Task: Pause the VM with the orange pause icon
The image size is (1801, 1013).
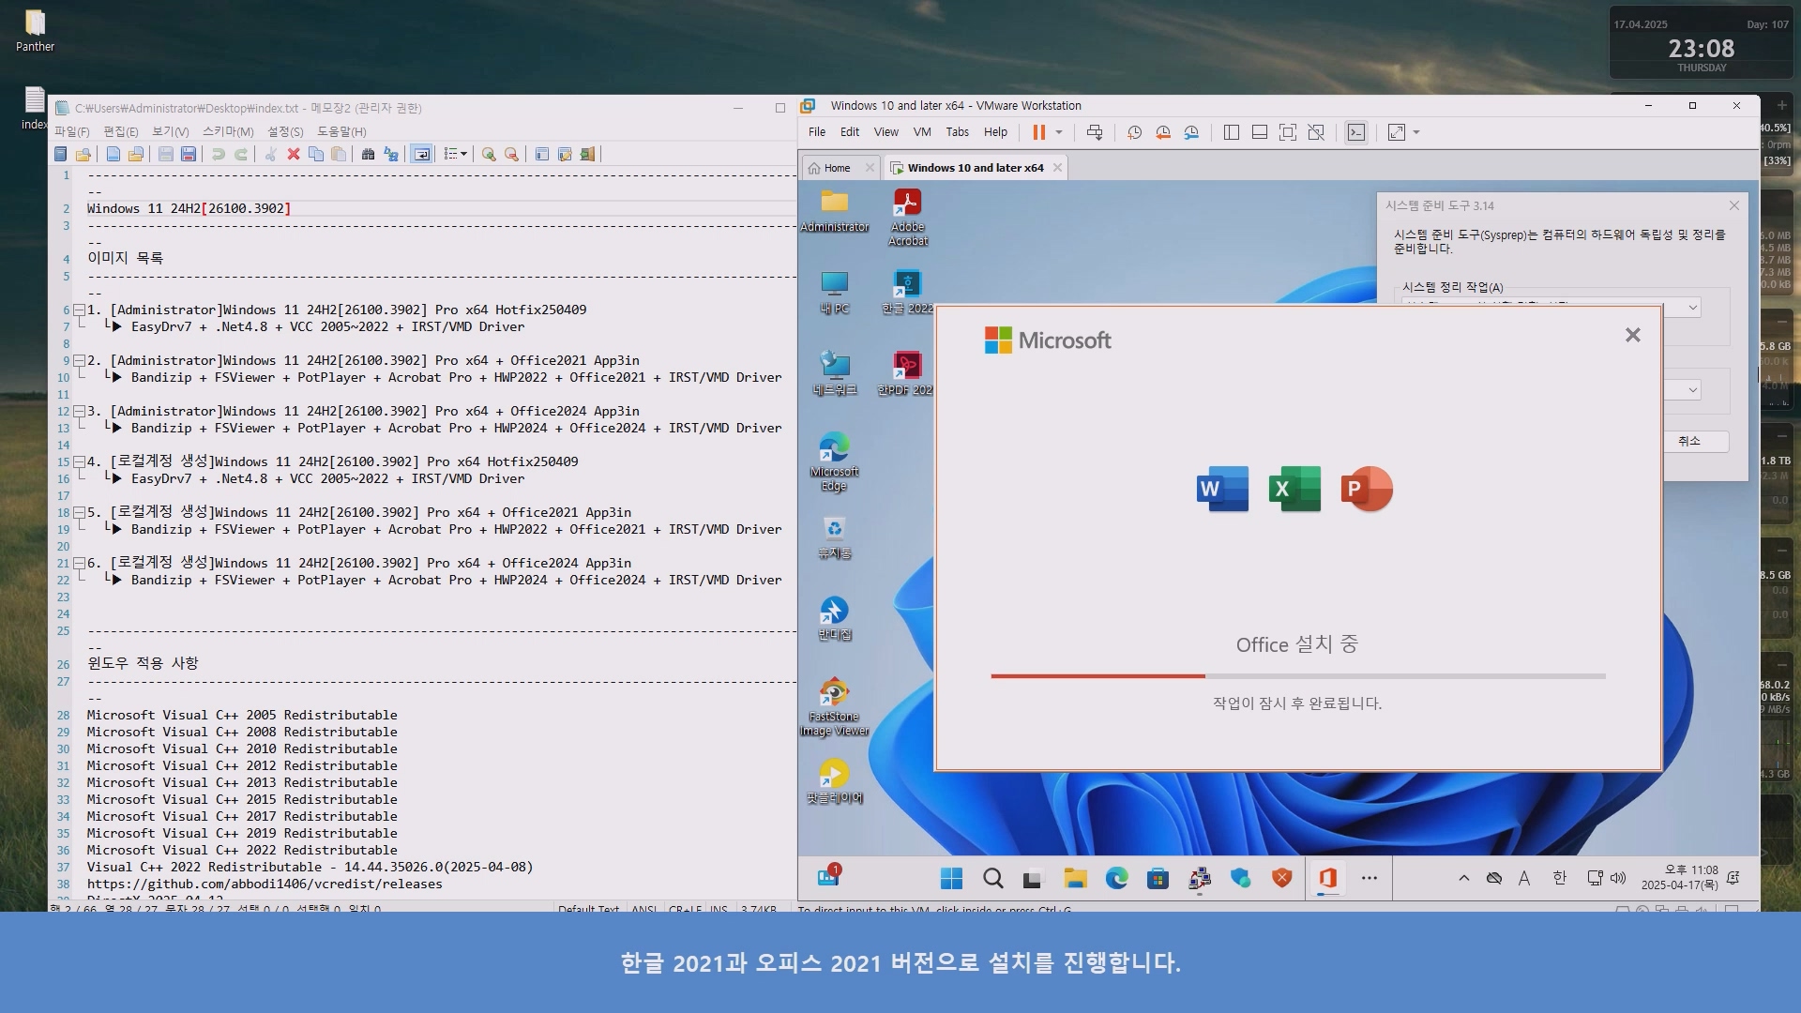Action: (x=1038, y=132)
